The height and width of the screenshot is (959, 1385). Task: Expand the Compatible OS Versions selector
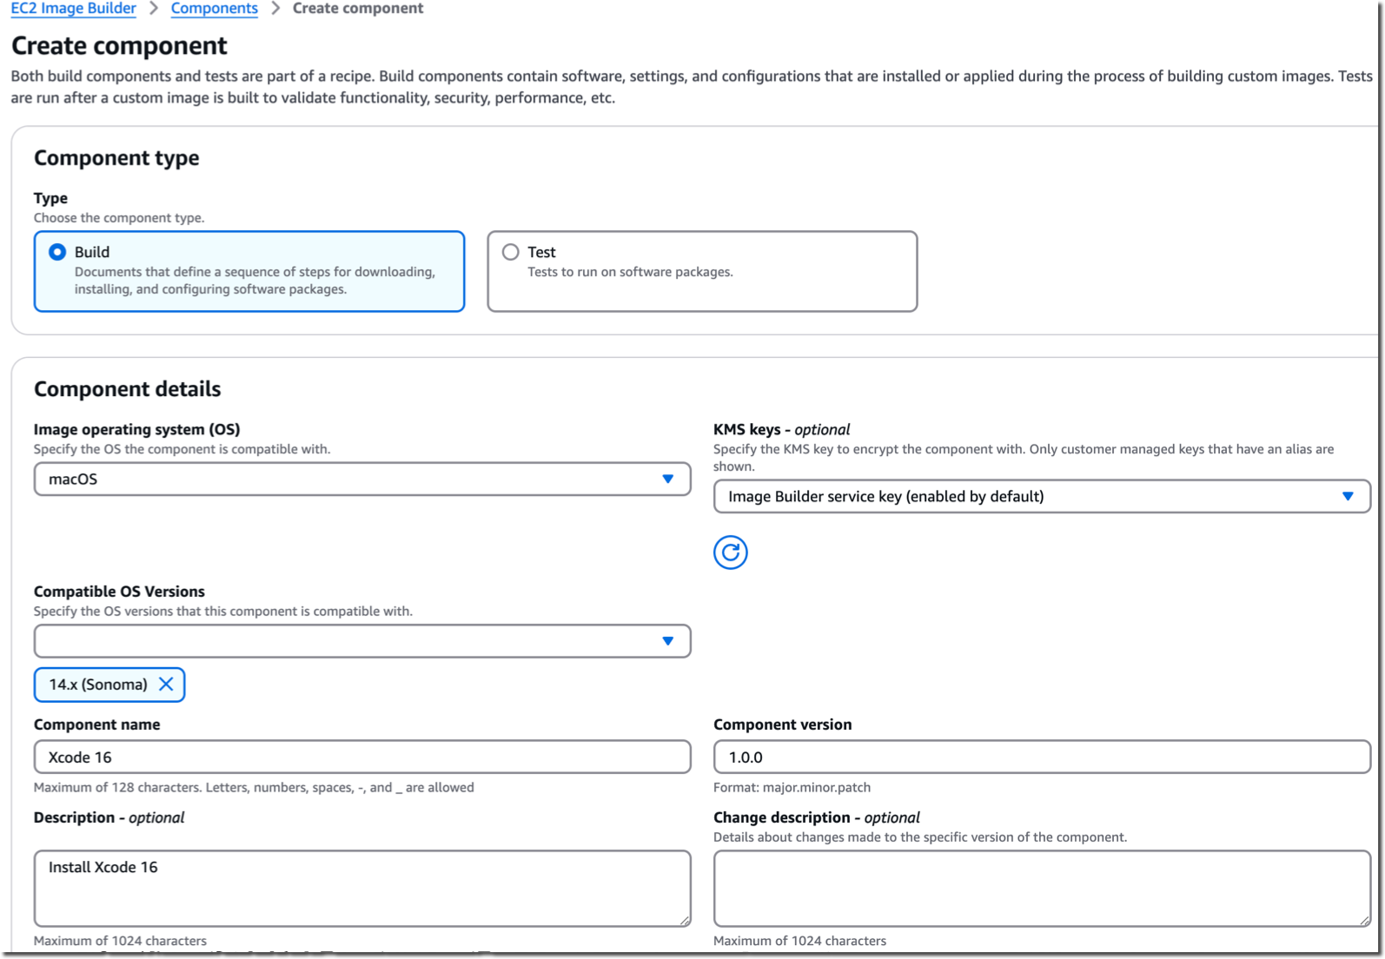coord(362,641)
